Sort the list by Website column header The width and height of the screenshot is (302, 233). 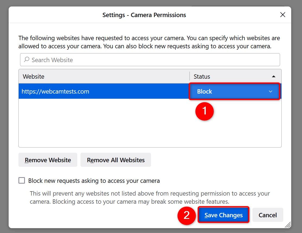tap(34, 76)
